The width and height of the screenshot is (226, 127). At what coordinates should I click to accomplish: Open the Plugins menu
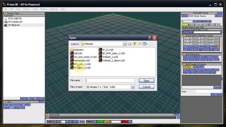pos(44,9)
